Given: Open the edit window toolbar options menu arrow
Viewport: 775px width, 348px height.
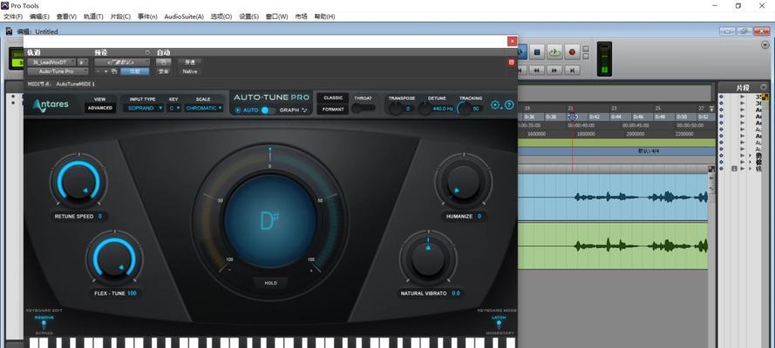Looking at the screenshot, I should pos(765,45).
